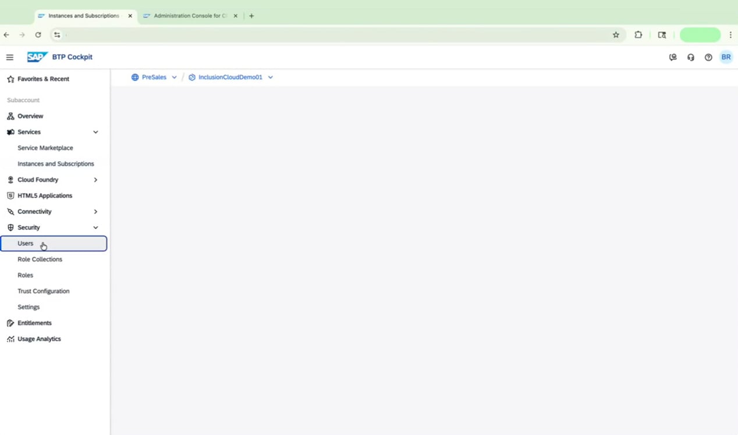
Task: Click the InclusionCloudDemo01 subaccount cube icon
Action: coord(192,77)
